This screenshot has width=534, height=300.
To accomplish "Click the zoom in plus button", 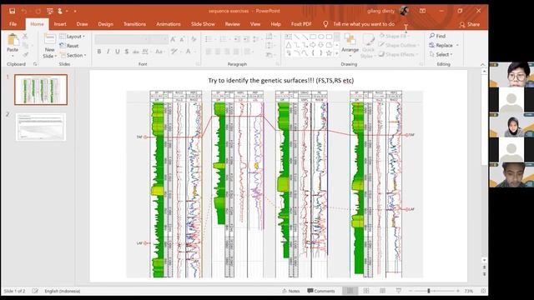I will click(x=458, y=291).
